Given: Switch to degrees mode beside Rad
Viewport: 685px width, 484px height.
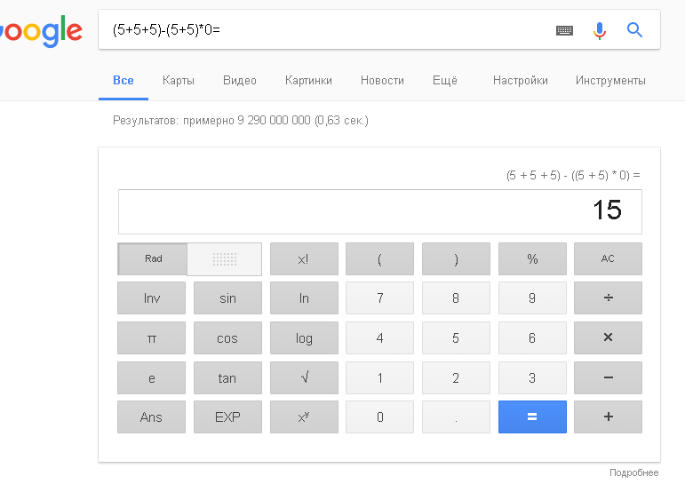Looking at the screenshot, I should tap(225, 259).
